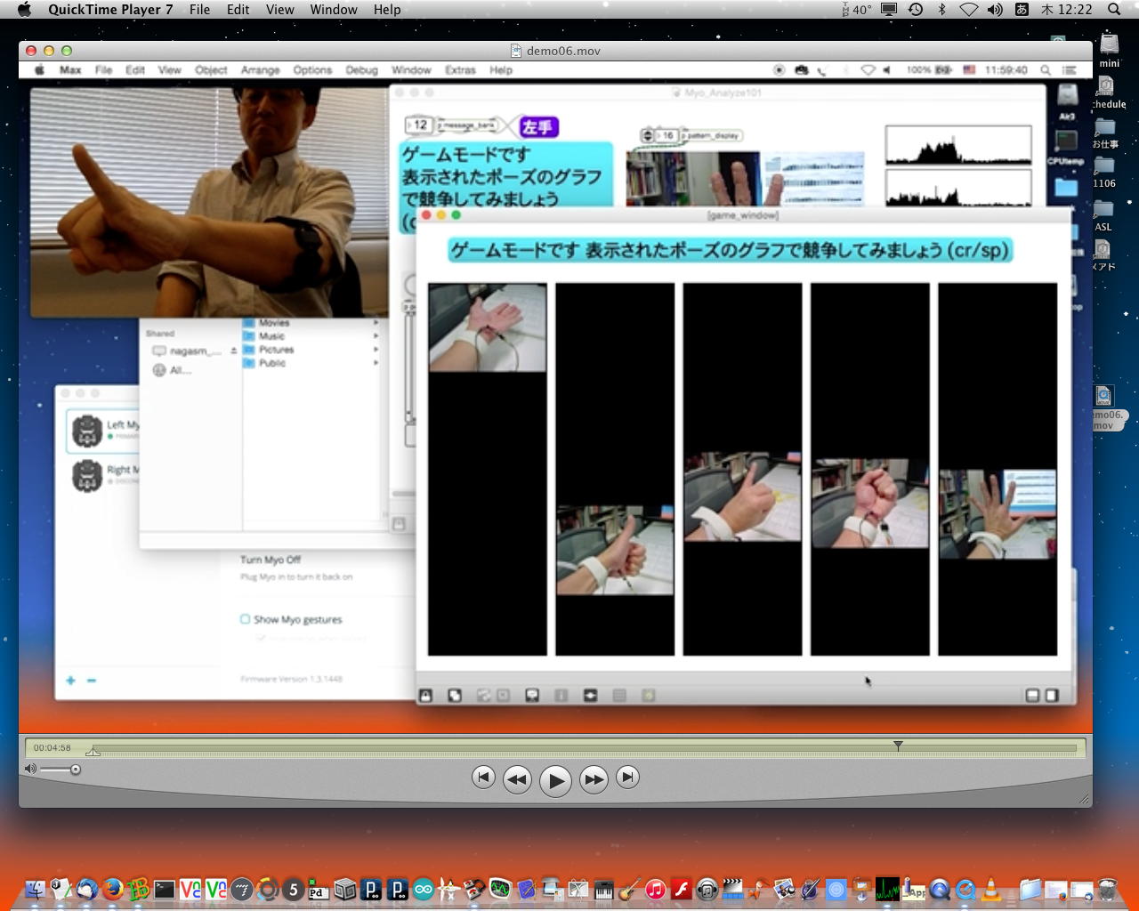This screenshot has height=911, width=1139.
Task: Open Terminal from the Dock
Action: coord(165,889)
